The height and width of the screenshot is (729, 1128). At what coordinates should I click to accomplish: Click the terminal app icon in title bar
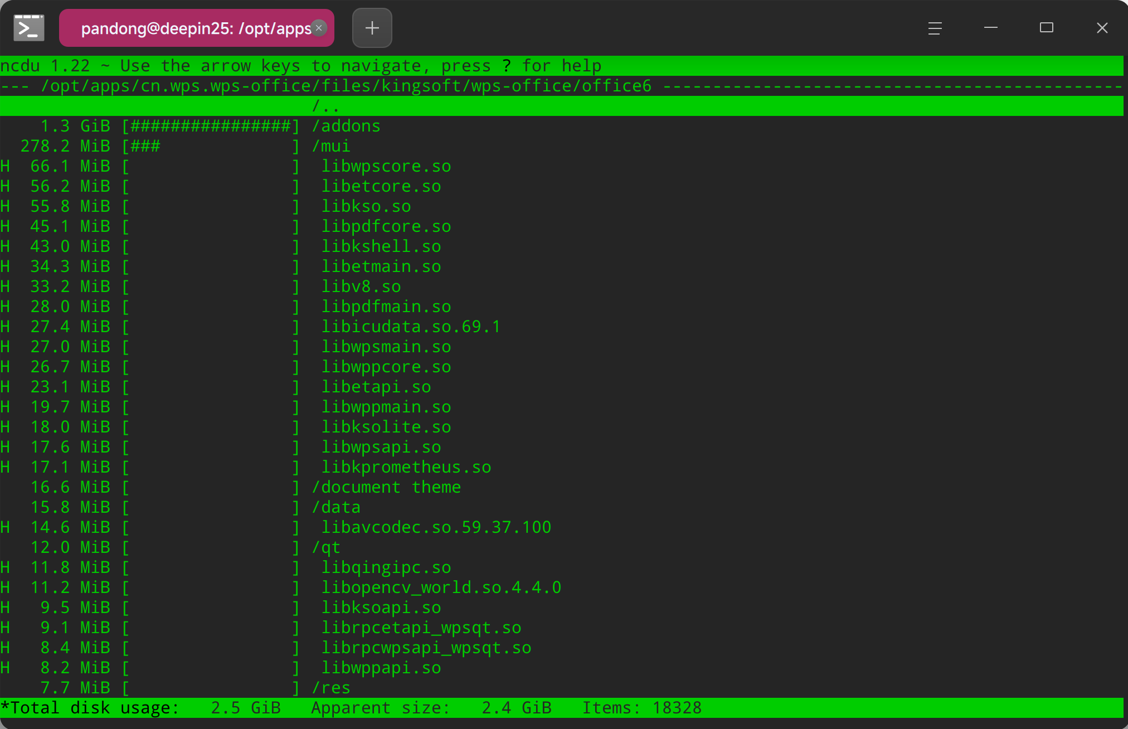click(29, 28)
